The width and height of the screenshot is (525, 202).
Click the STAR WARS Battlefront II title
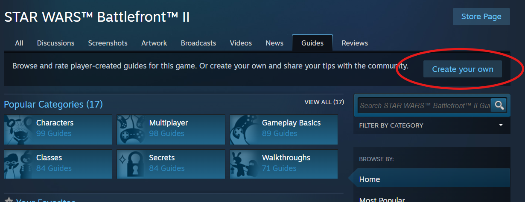pyautogui.click(x=97, y=17)
